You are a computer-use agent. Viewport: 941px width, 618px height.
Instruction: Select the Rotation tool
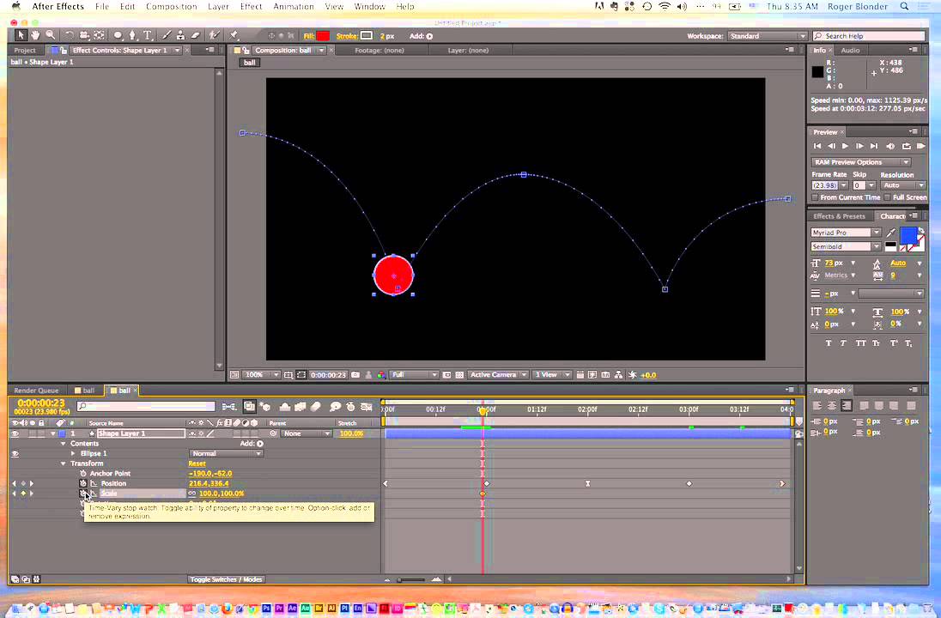click(69, 35)
